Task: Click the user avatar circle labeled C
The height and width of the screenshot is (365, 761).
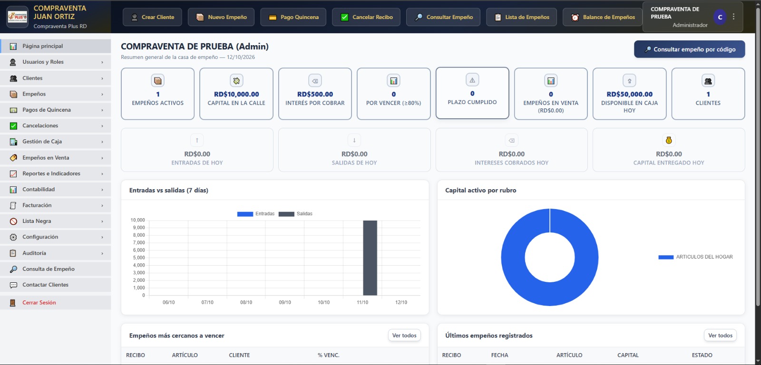Action: [x=720, y=17]
